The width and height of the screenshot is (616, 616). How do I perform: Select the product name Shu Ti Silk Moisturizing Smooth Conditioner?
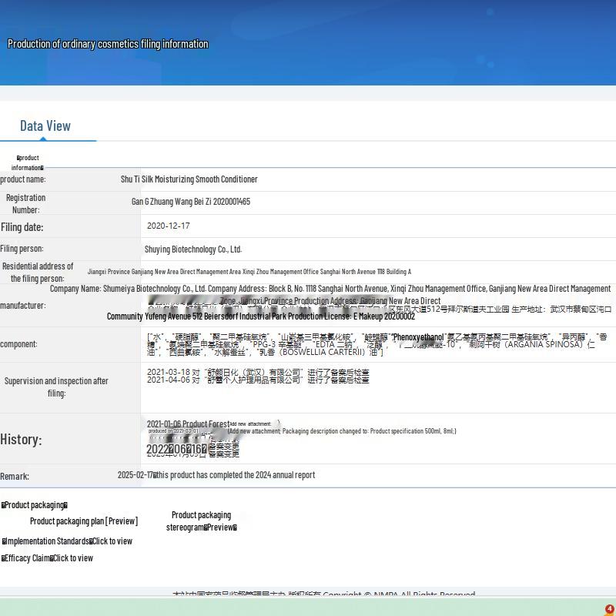(189, 179)
